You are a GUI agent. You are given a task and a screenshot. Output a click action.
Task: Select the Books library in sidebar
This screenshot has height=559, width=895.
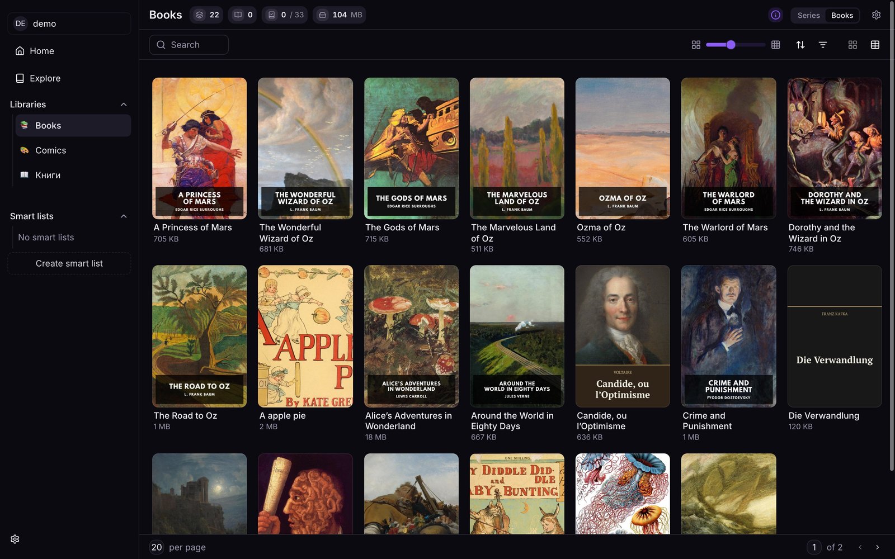pos(73,126)
